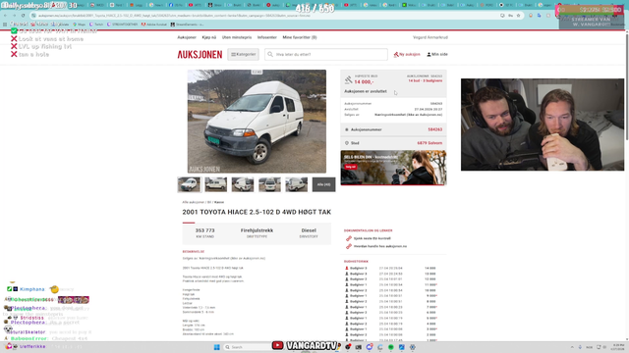This screenshot has height=353, width=629.
Task: Select the third van thumbnail
Action: 243,184
